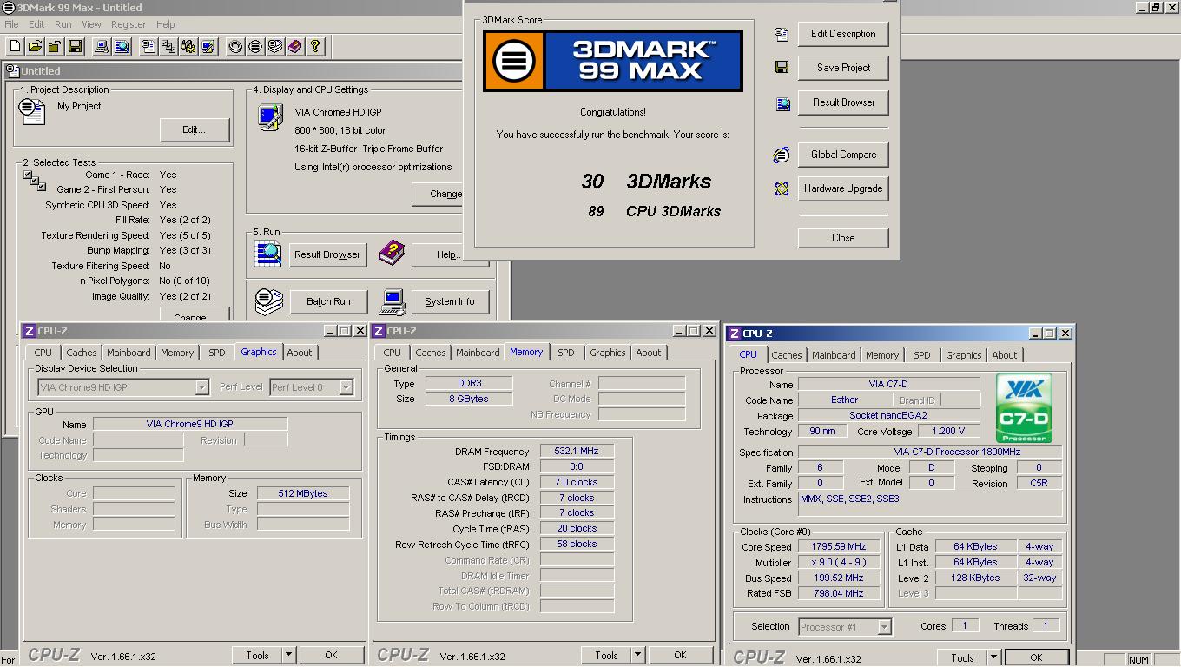Click the My Project description icon
The image size is (1181, 667).
pyautogui.click(x=32, y=111)
